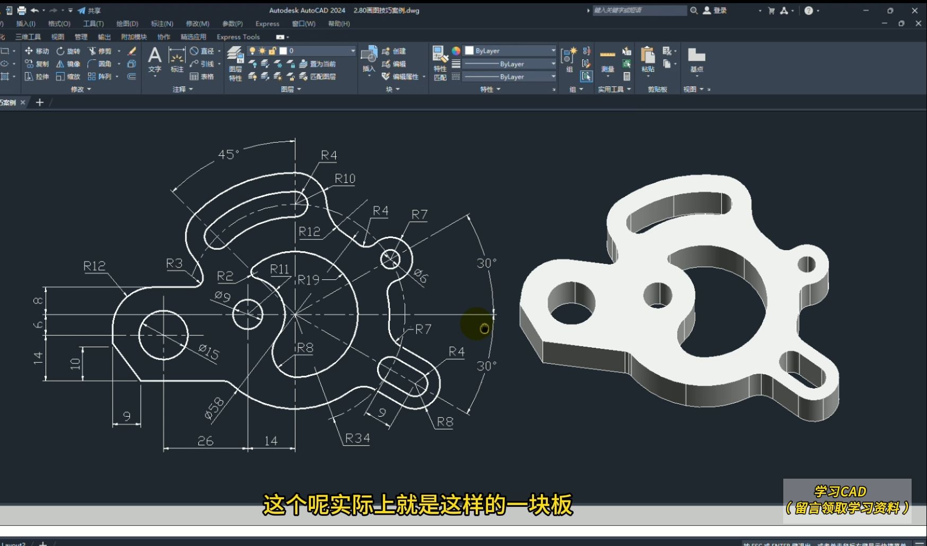Open Layer Properties (图层特性) manager
This screenshot has height=546, width=927.
[235, 64]
